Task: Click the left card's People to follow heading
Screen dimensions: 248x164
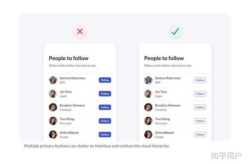Action: [x=69, y=58]
